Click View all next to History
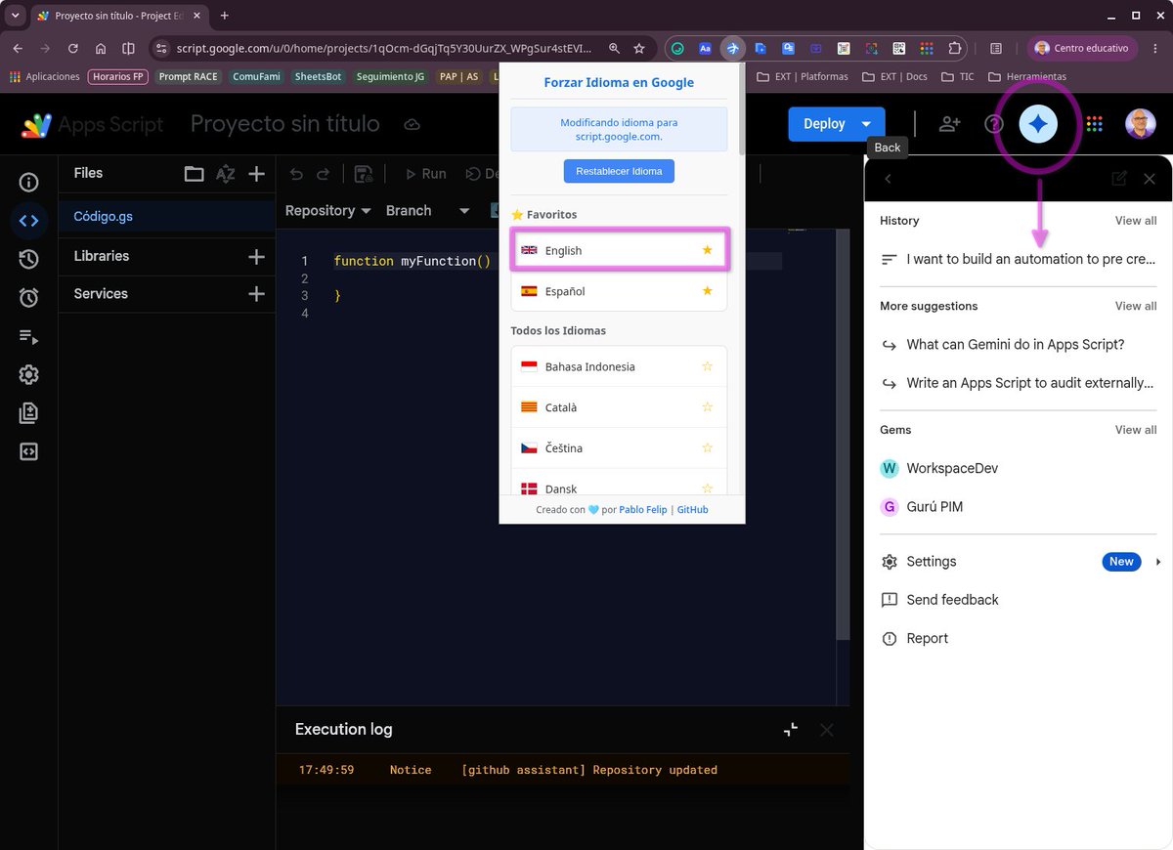 1136,221
